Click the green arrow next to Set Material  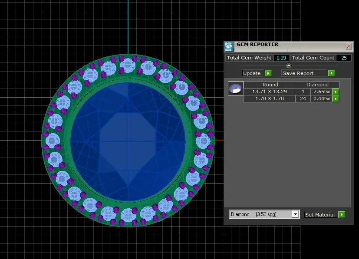(341, 215)
